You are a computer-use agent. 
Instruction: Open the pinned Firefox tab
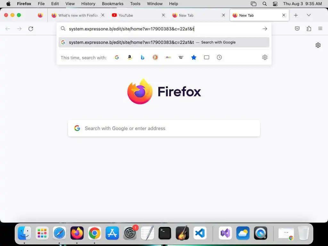(x=40, y=15)
